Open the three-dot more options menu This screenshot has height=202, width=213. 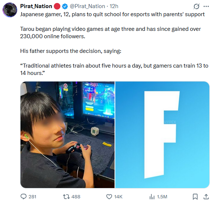pos(206,6)
